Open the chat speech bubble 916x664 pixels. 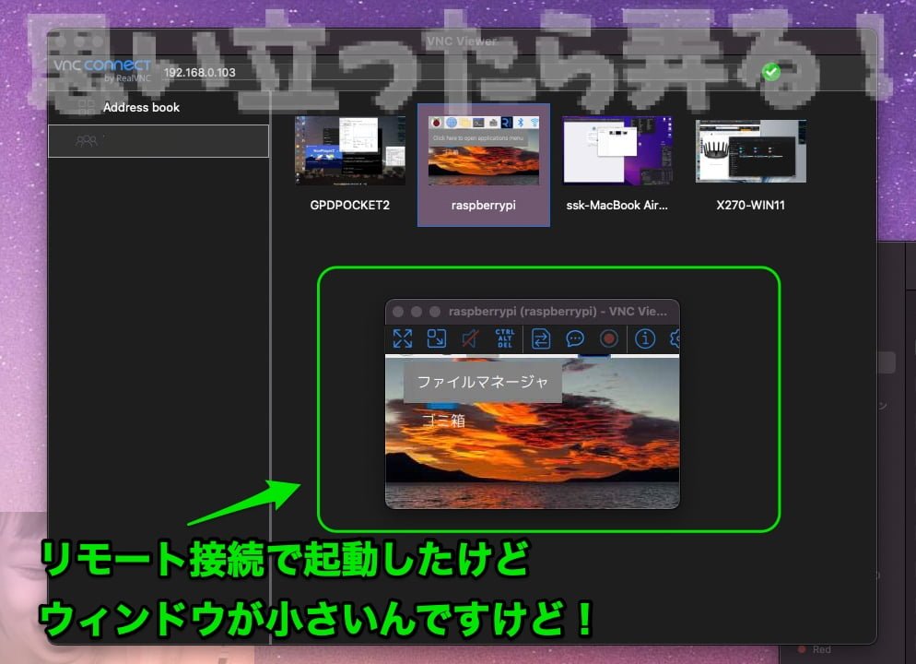[575, 338]
